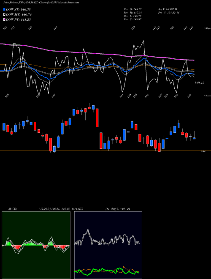The image size is (211, 279).
Task: Select the 'DOW MT: 146.74' legend text
Action: pos(19,14)
